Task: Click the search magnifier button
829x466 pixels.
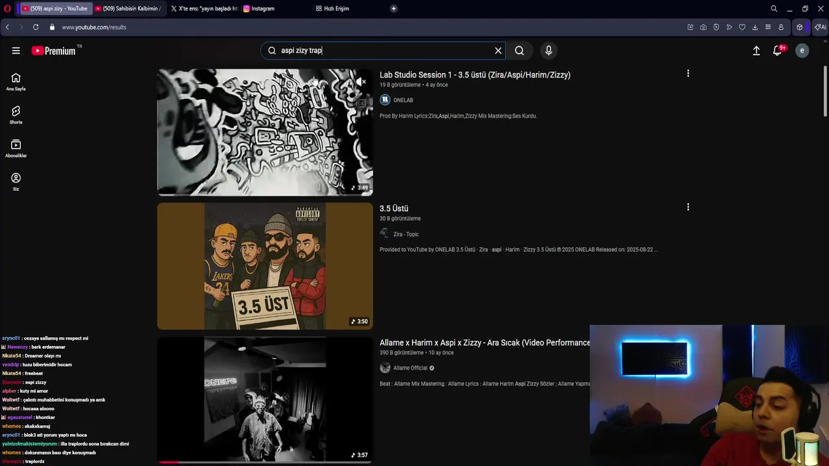Action: (519, 50)
